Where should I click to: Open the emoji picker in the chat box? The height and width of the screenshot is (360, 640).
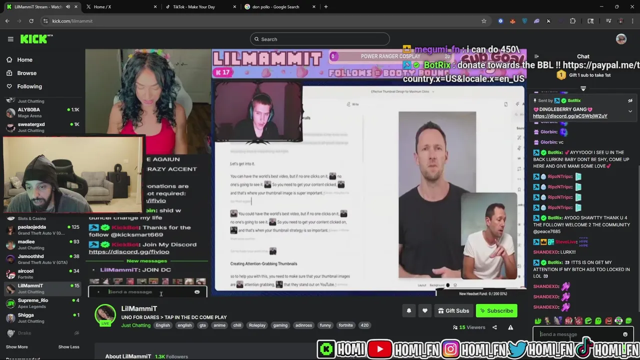(x=625, y=334)
